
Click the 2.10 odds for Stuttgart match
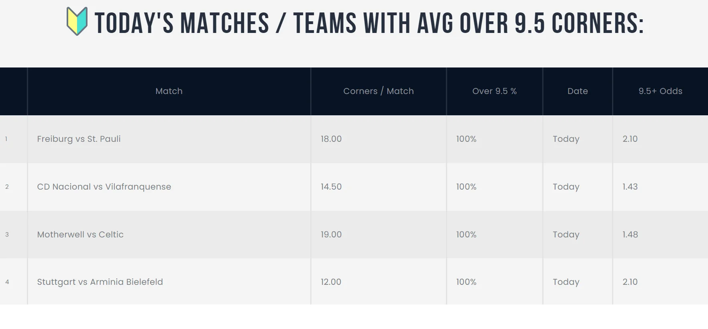(630, 282)
